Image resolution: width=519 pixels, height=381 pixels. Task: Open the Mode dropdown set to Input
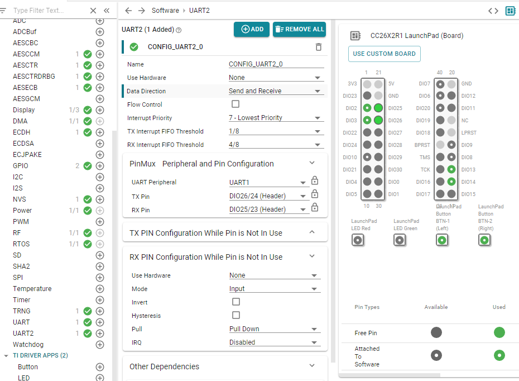(275, 289)
